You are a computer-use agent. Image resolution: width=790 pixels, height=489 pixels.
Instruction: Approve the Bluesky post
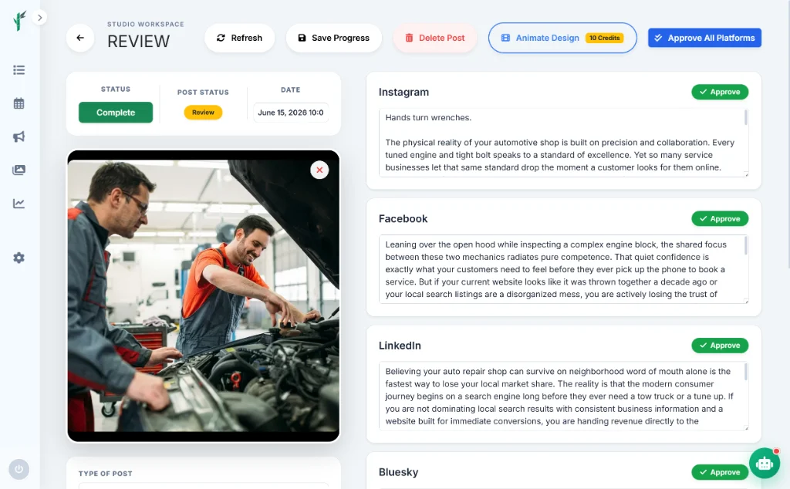(720, 472)
